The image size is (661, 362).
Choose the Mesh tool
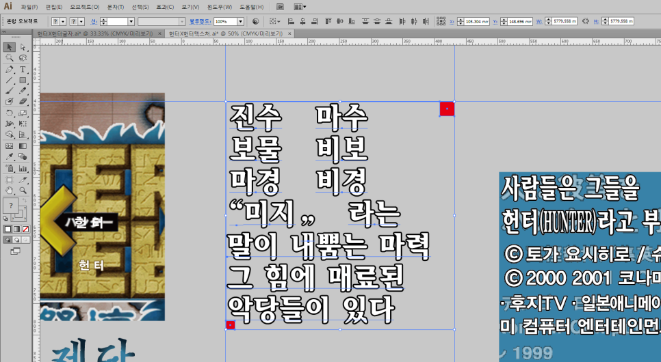tap(10, 146)
